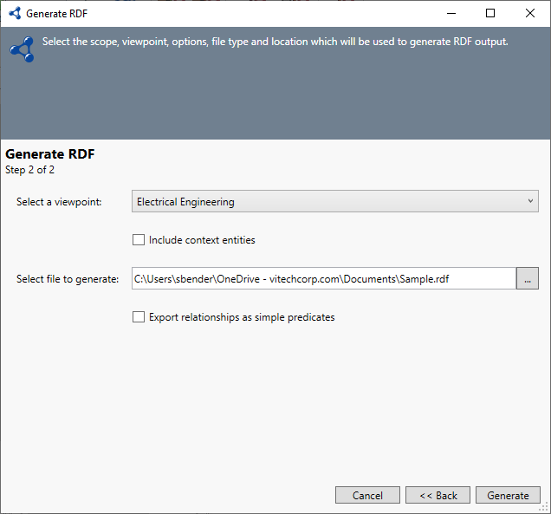
Task: Click the 'Select a viewpoint:' label
Action: (59, 202)
